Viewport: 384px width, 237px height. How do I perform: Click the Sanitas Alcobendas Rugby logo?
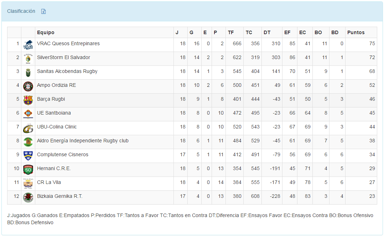click(28, 73)
